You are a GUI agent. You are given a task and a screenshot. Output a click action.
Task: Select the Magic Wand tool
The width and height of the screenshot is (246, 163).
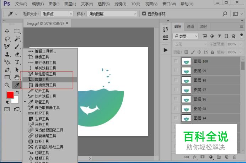17,39
